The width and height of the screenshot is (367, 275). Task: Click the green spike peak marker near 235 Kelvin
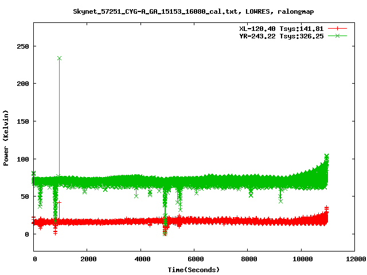point(59,58)
